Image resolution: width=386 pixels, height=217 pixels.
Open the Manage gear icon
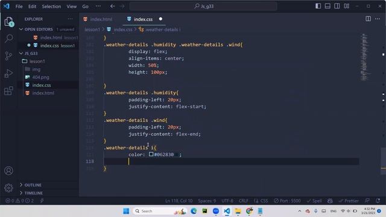pyautogui.click(x=8, y=187)
